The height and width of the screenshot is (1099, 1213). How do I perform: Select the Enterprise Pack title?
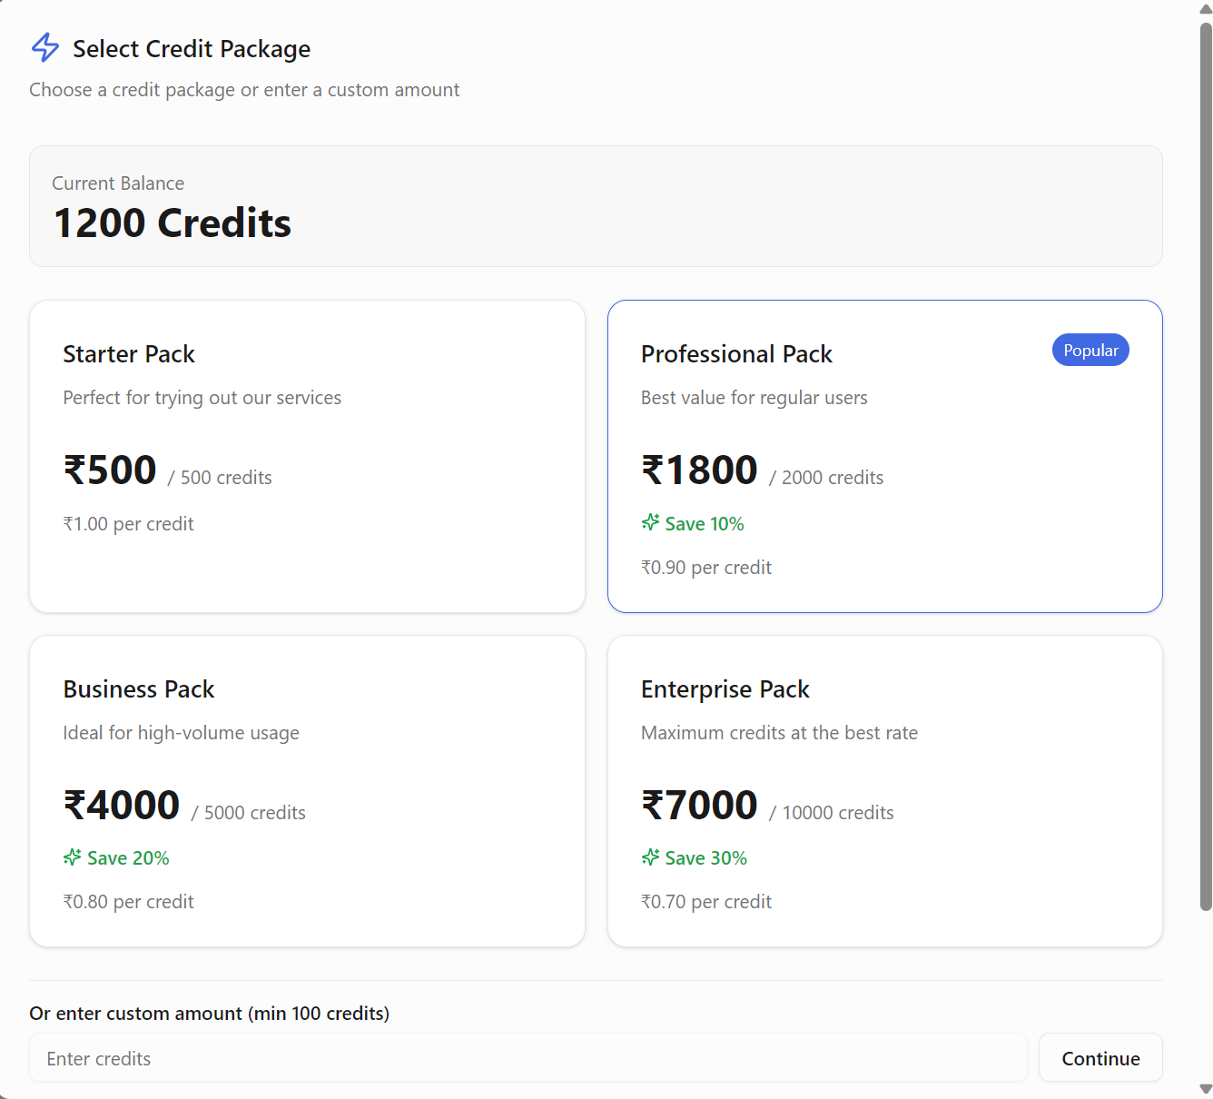725,689
